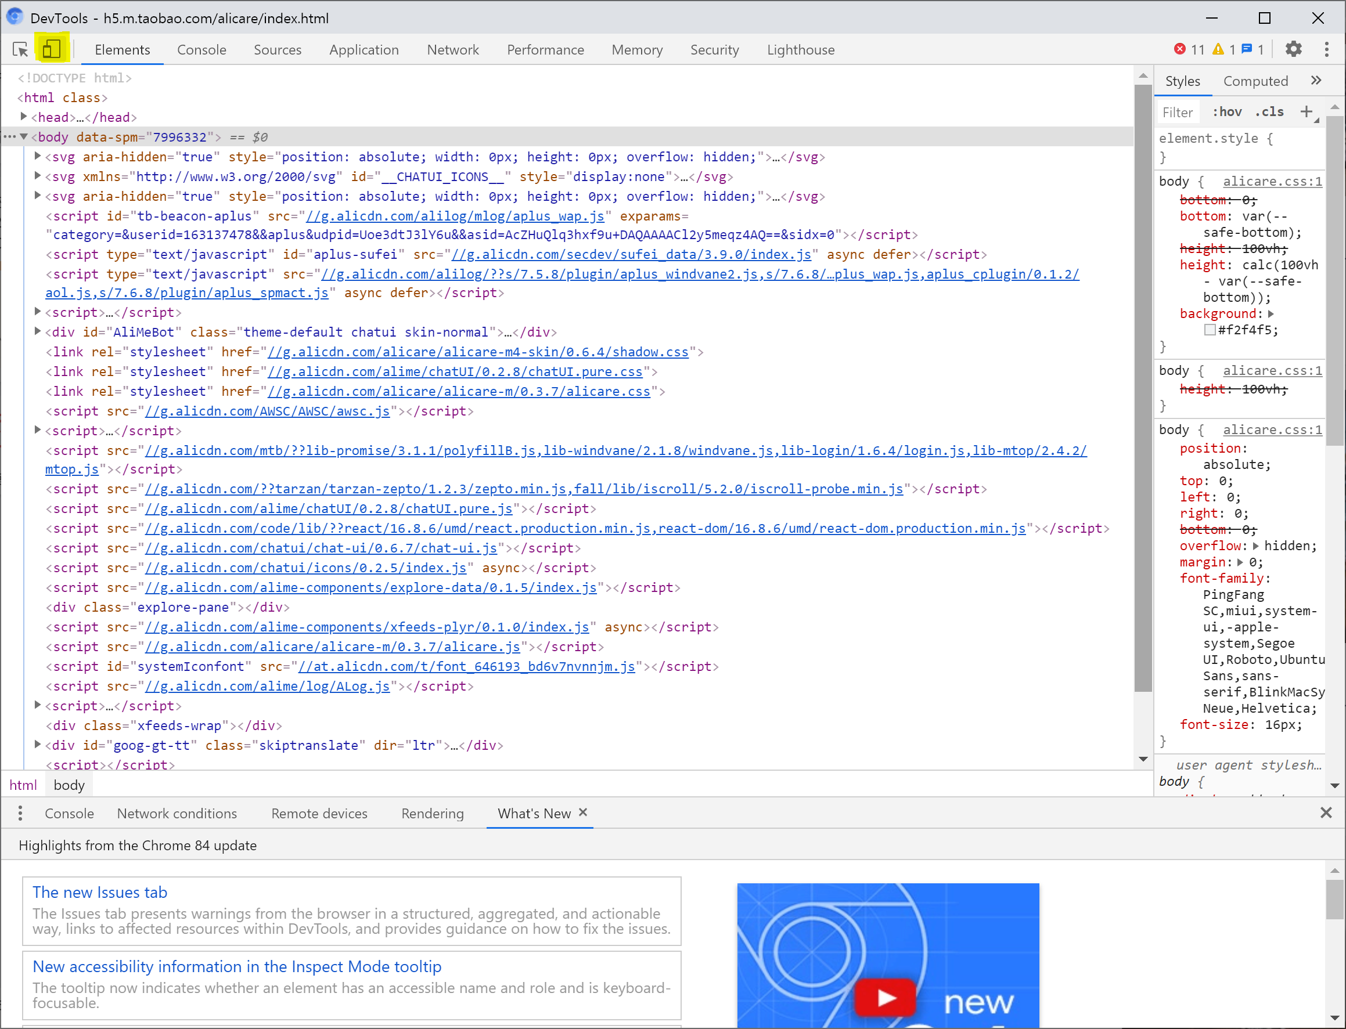Viewport: 1346px width, 1029px height.
Task: Toggle the .cls class editor
Action: click(1269, 112)
